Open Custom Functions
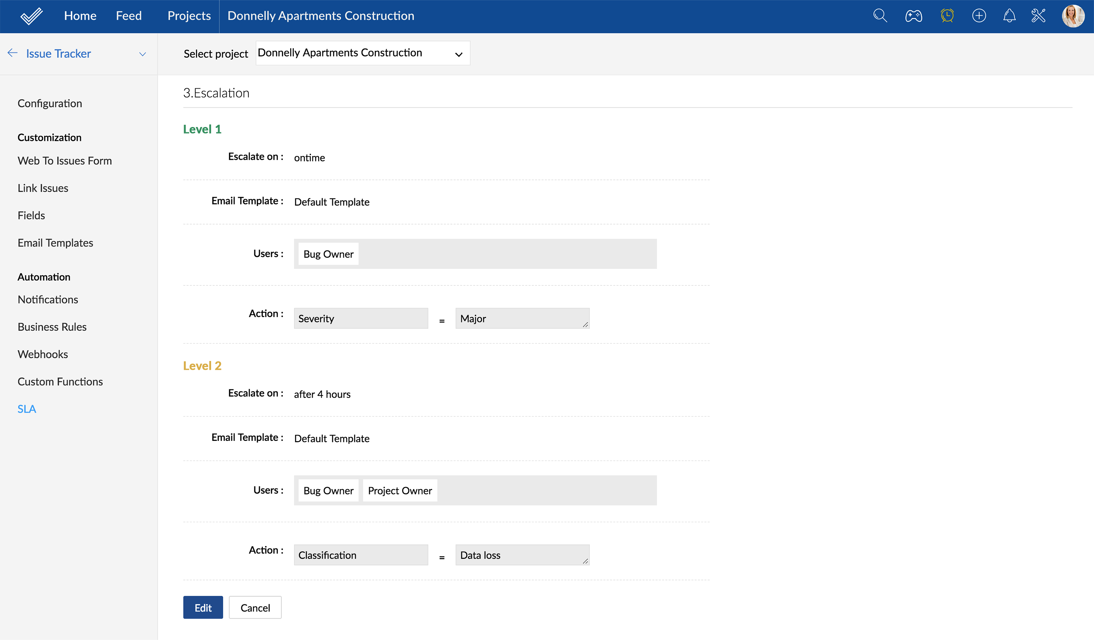 60,382
